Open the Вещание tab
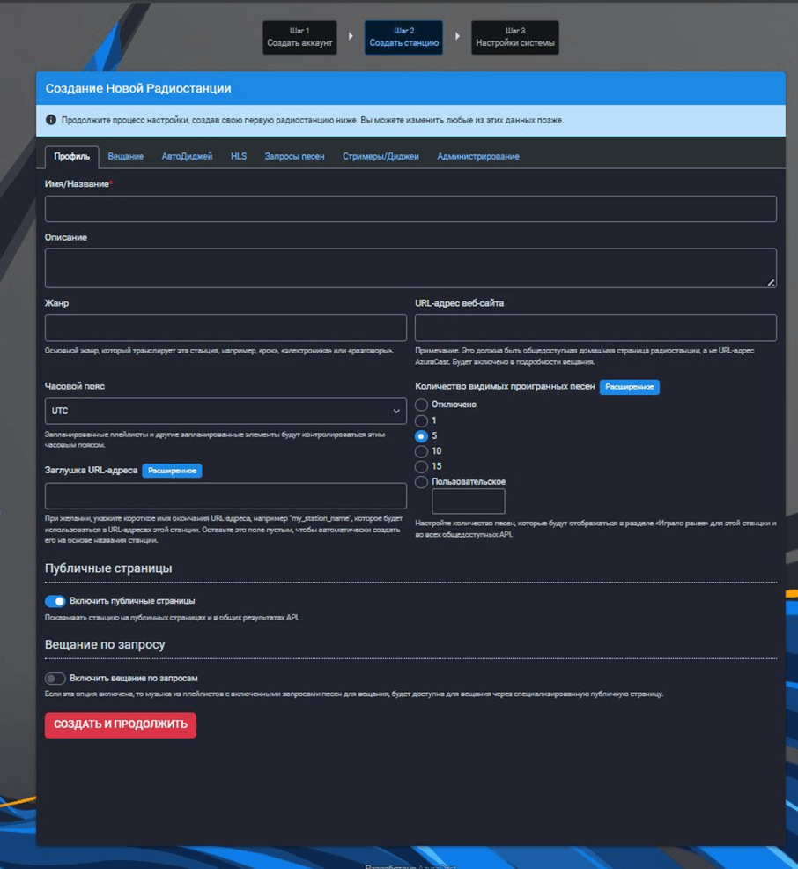The height and width of the screenshot is (869, 798). [126, 156]
